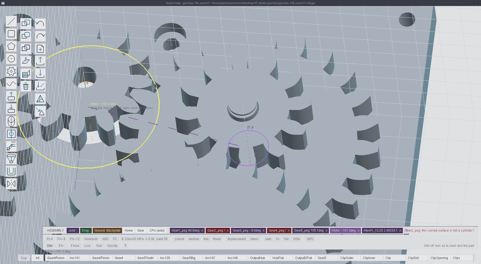Remove the Motor -101.3deg joint chip

coord(358,231)
